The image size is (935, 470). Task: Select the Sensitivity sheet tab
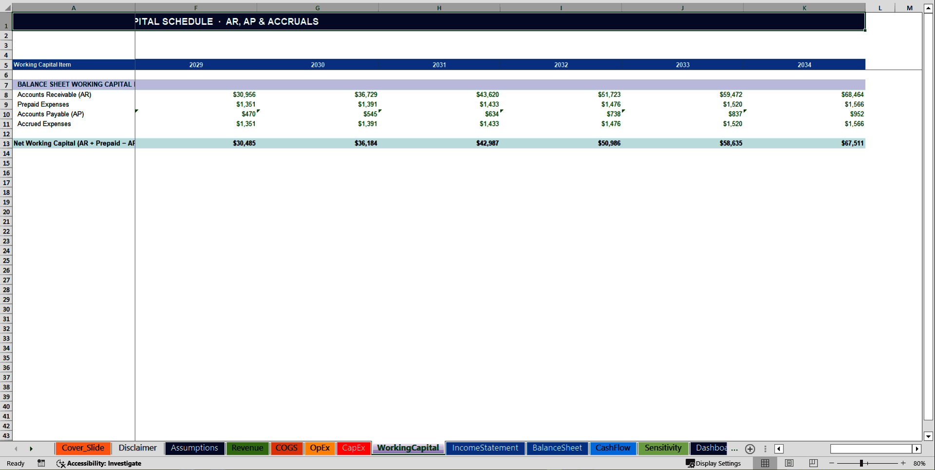(x=663, y=448)
